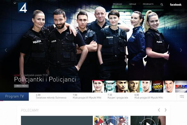Select the Śmierć na 1000 sposobów thumbnail
This screenshot has width=187, height=125.
tap(157, 86)
